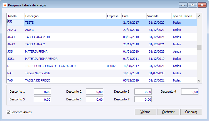Select the ANA2 table row
This screenshot has width=209, height=121.
102,44
